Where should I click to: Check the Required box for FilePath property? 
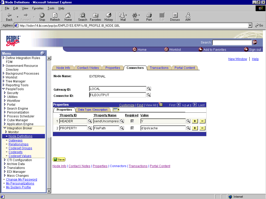[132, 128]
